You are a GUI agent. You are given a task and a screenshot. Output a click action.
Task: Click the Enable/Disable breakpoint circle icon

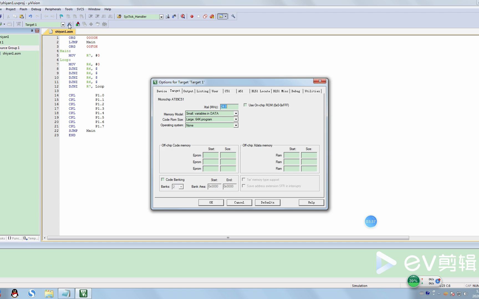[x=198, y=16]
